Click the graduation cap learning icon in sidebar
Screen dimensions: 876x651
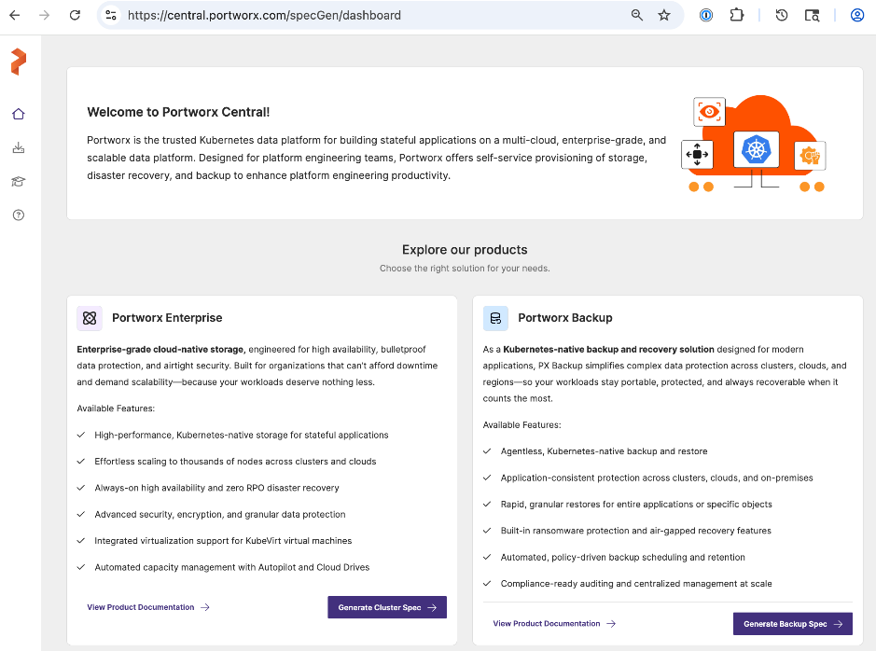tap(18, 181)
